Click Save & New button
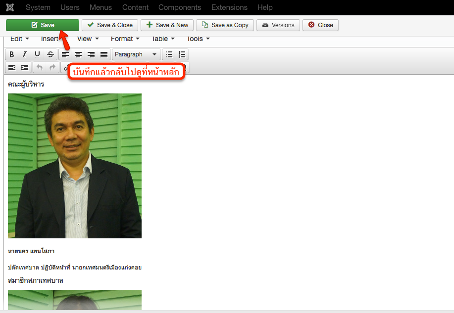 click(167, 25)
